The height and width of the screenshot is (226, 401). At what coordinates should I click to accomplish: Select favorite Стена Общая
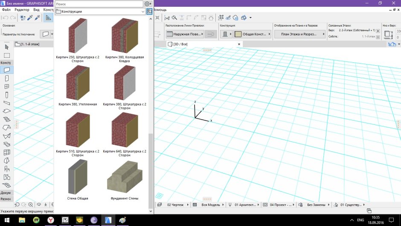[x=78, y=180]
